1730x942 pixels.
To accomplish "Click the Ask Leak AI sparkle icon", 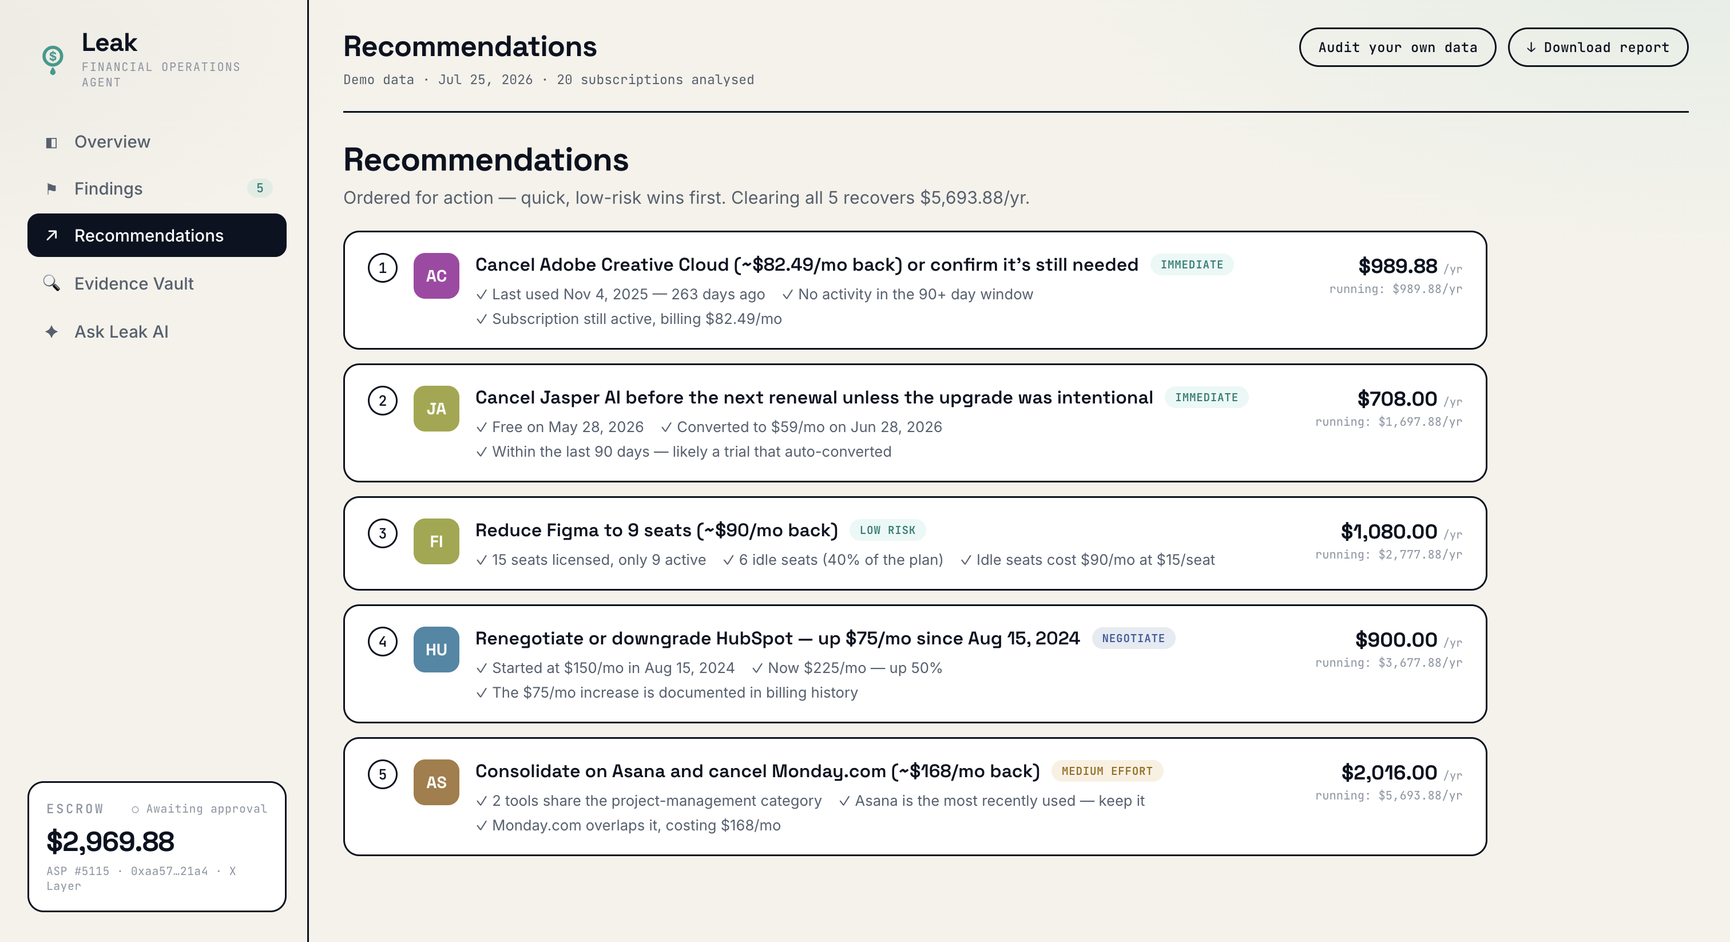I will tap(51, 332).
